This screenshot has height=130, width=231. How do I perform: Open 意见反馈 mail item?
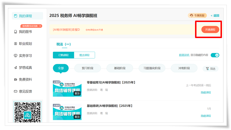[x=25, y=91]
